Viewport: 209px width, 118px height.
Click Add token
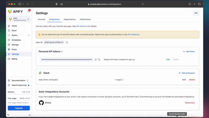coord(189,51)
